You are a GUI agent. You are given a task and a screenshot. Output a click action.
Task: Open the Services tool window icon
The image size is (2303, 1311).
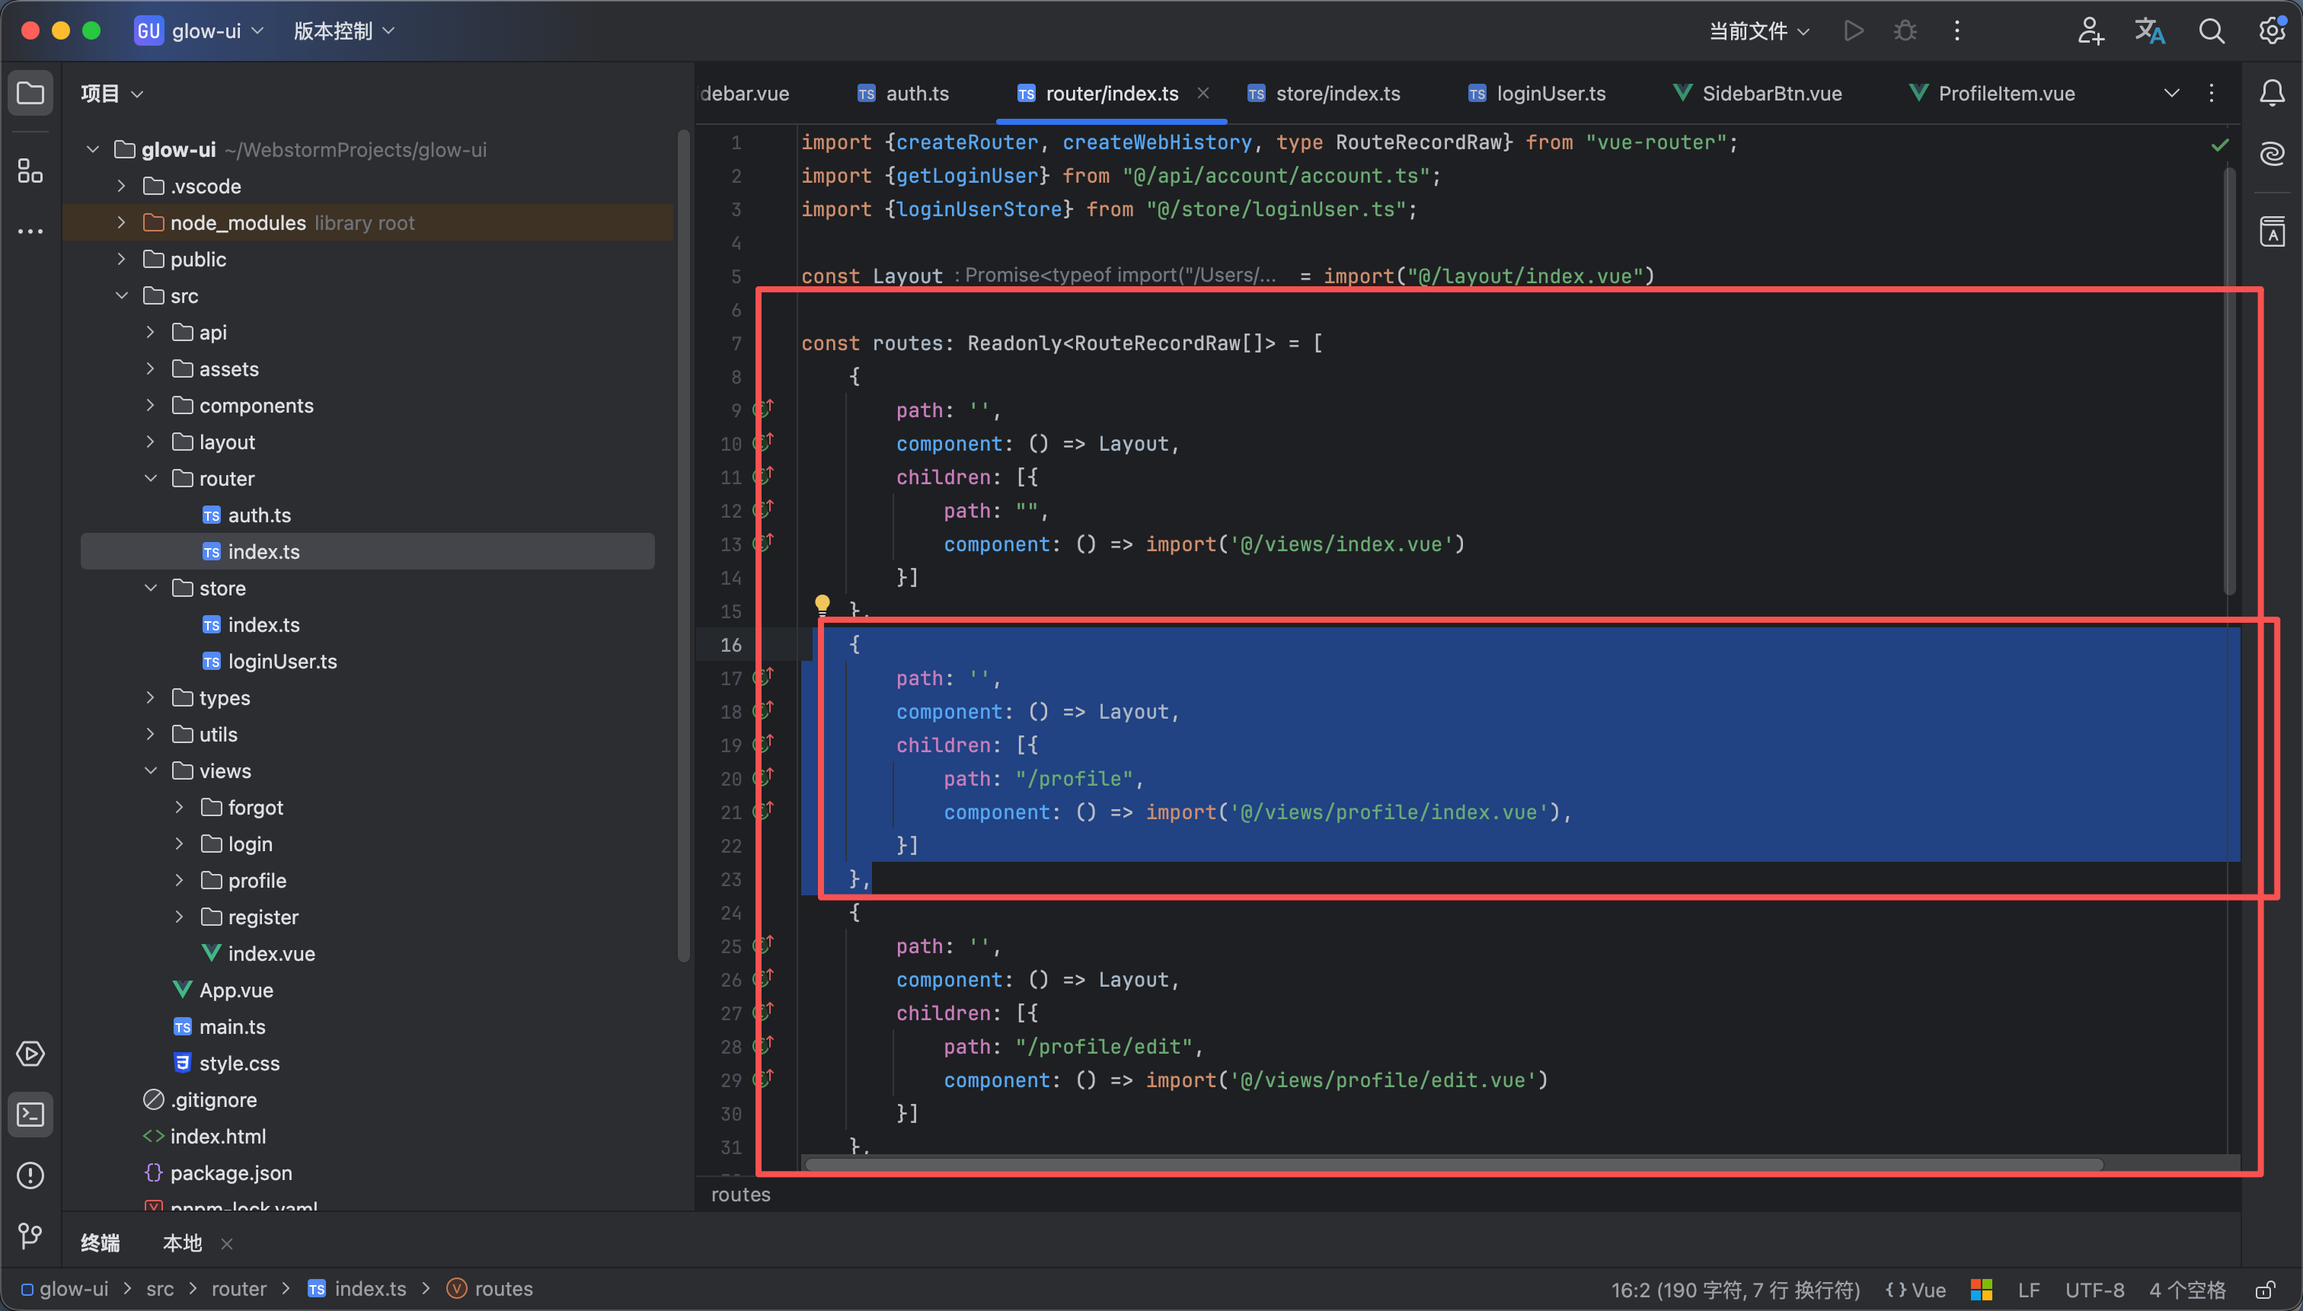click(x=30, y=1054)
